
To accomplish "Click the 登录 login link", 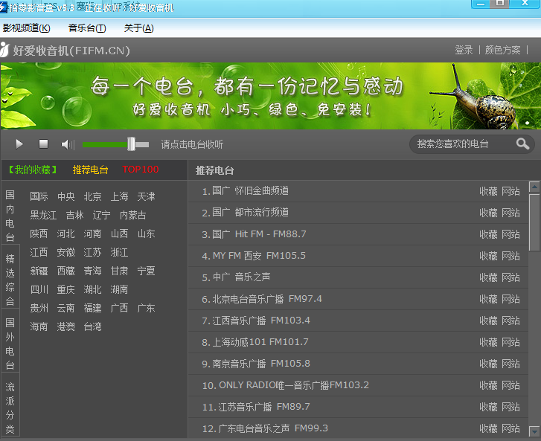I will (x=464, y=50).
